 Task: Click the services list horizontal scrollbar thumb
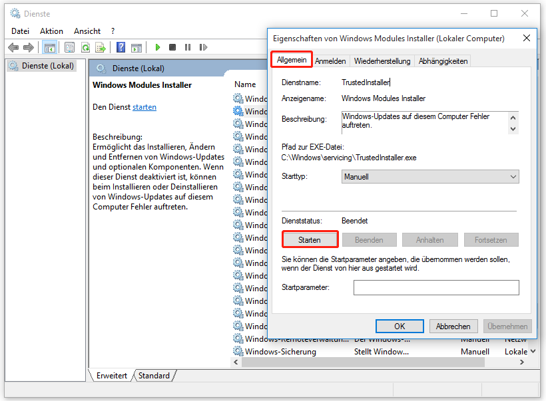tap(363, 362)
